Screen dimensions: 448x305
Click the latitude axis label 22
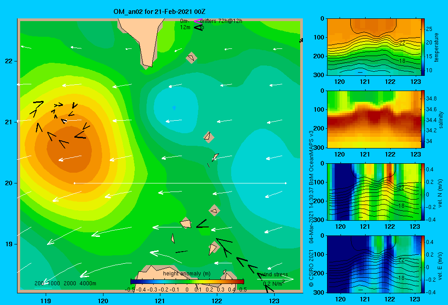(9, 61)
